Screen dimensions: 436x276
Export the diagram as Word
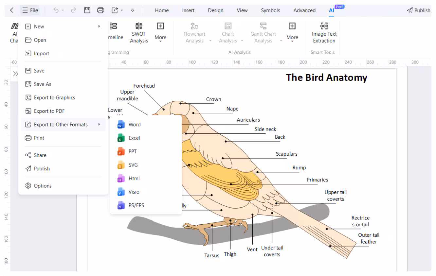[x=134, y=124]
